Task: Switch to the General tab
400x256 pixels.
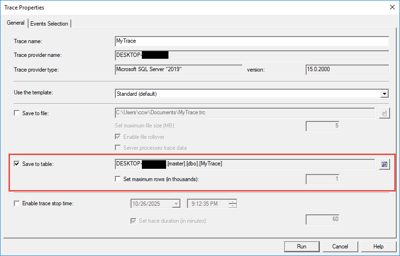Action: pyautogui.click(x=16, y=23)
